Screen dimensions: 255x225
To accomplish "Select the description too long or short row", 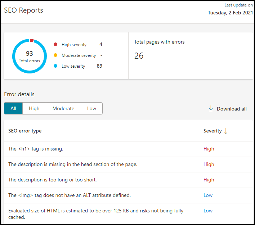I will coord(53,180).
